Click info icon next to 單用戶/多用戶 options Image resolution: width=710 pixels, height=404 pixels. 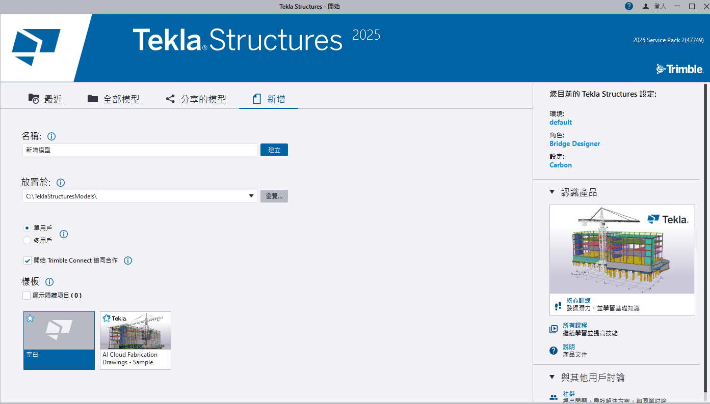pyautogui.click(x=64, y=234)
